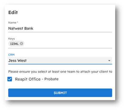Select the 1234L chip text
The width and height of the screenshot is (125, 110).
[x=14, y=44]
